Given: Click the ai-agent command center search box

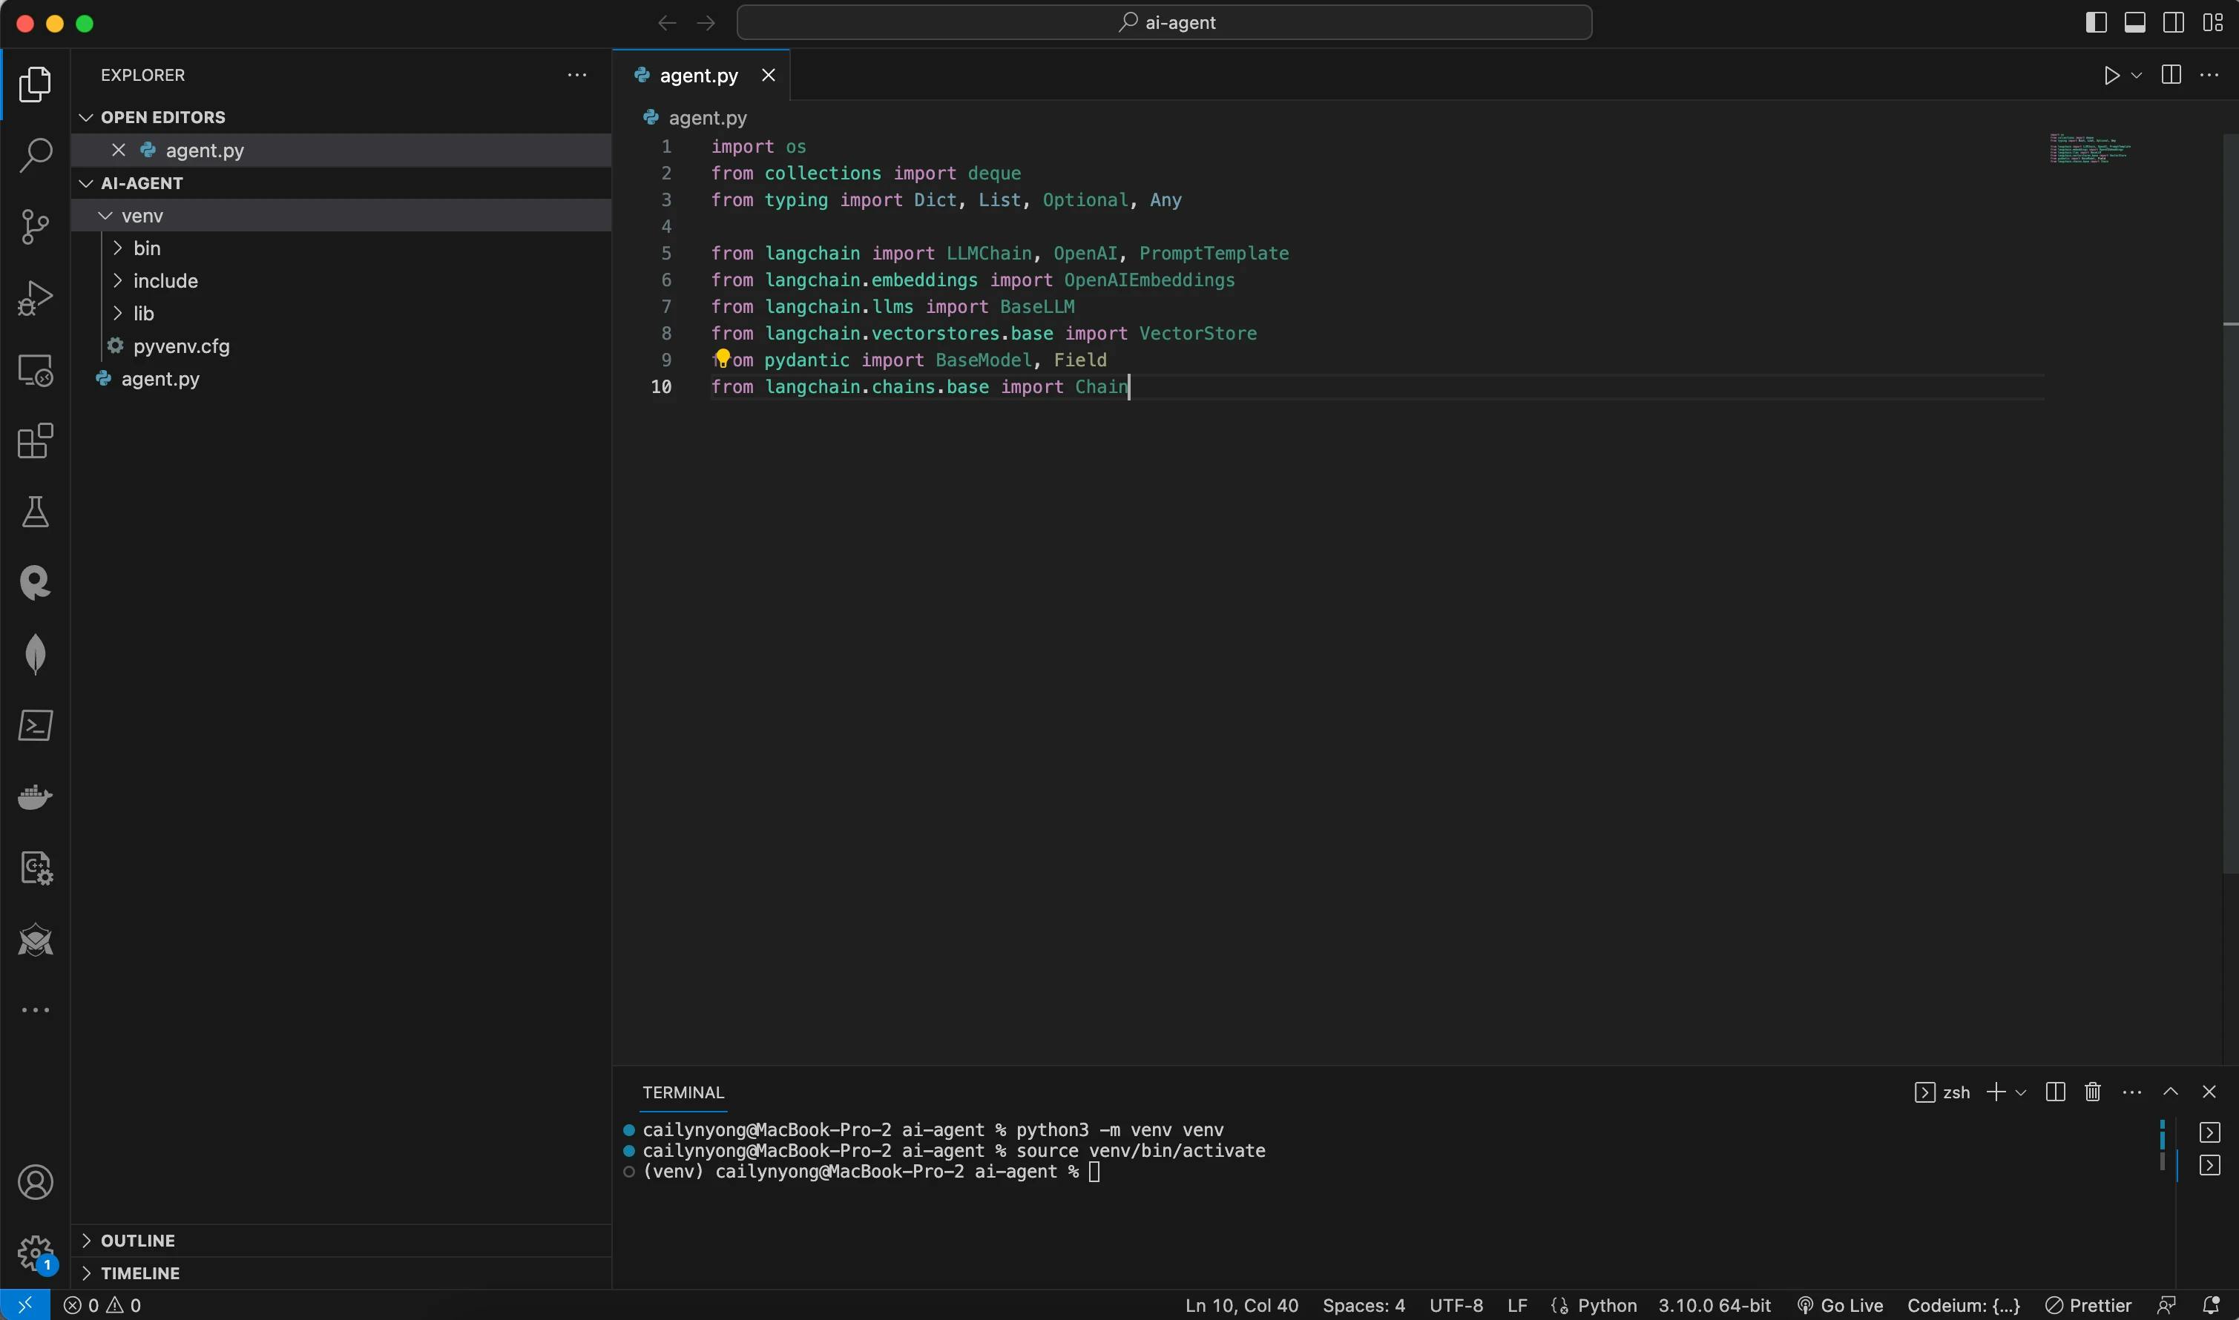Looking at the screenshot, I should 1164,22.
